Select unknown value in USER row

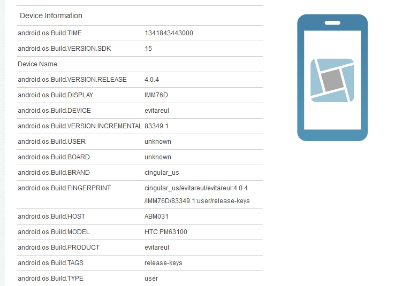pos(158,142)
